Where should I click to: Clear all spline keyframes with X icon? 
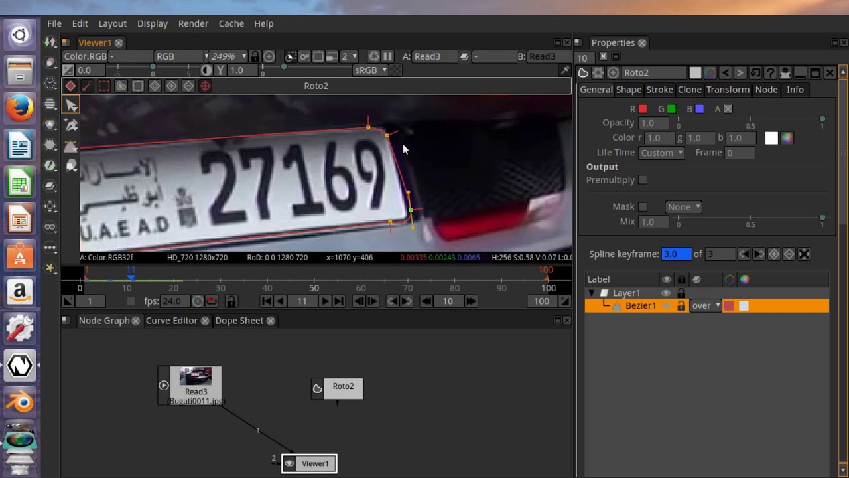(x=804, y=254)
